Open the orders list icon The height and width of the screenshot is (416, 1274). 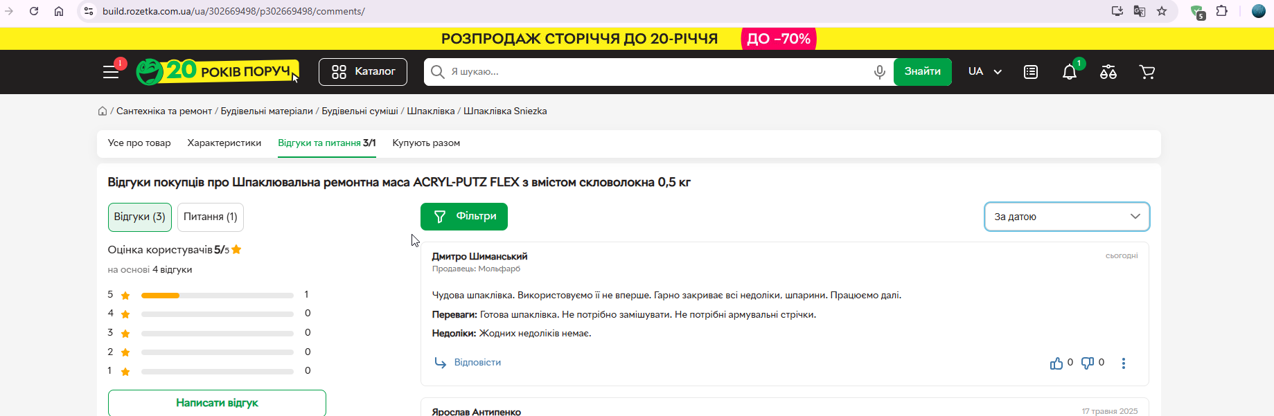click(1031, 72)
